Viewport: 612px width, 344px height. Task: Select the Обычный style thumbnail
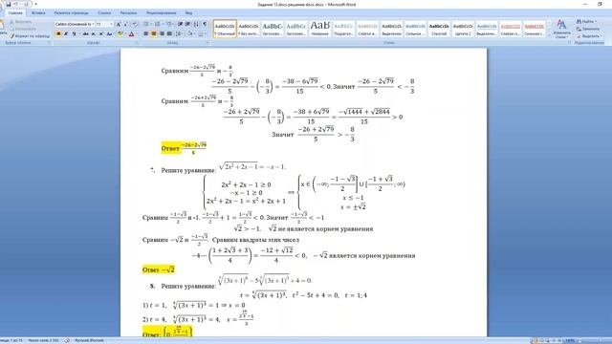tap(225, 29)
